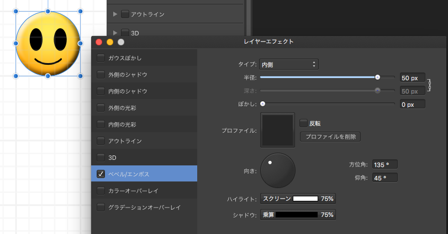Select カラーオーバーレイ row in effects list

tap(144, 190)
